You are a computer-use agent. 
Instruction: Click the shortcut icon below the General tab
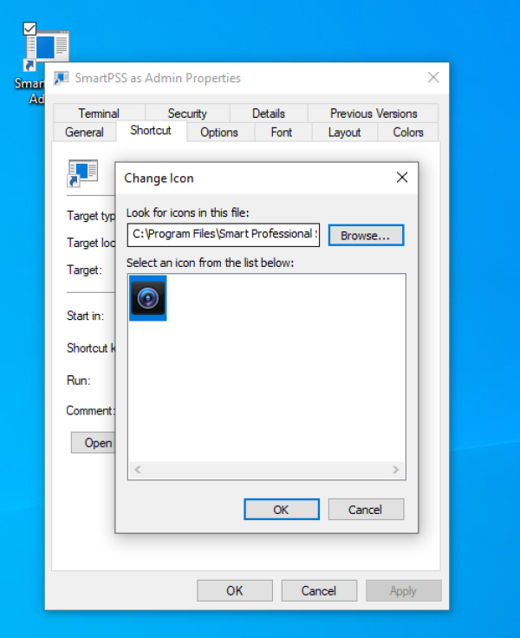[x=83, y=173]
